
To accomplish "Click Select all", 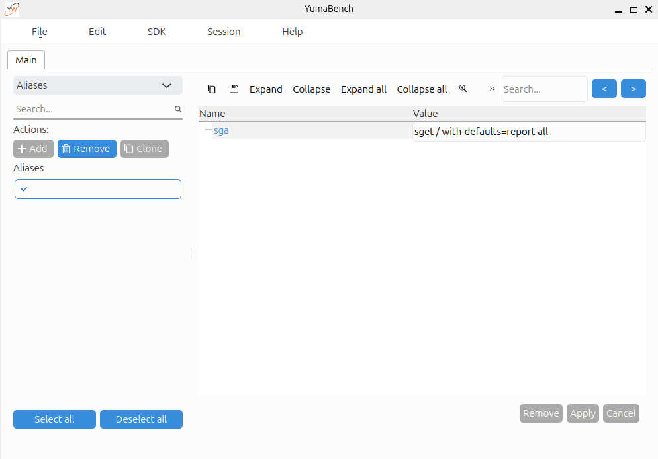I will [54, 419].
